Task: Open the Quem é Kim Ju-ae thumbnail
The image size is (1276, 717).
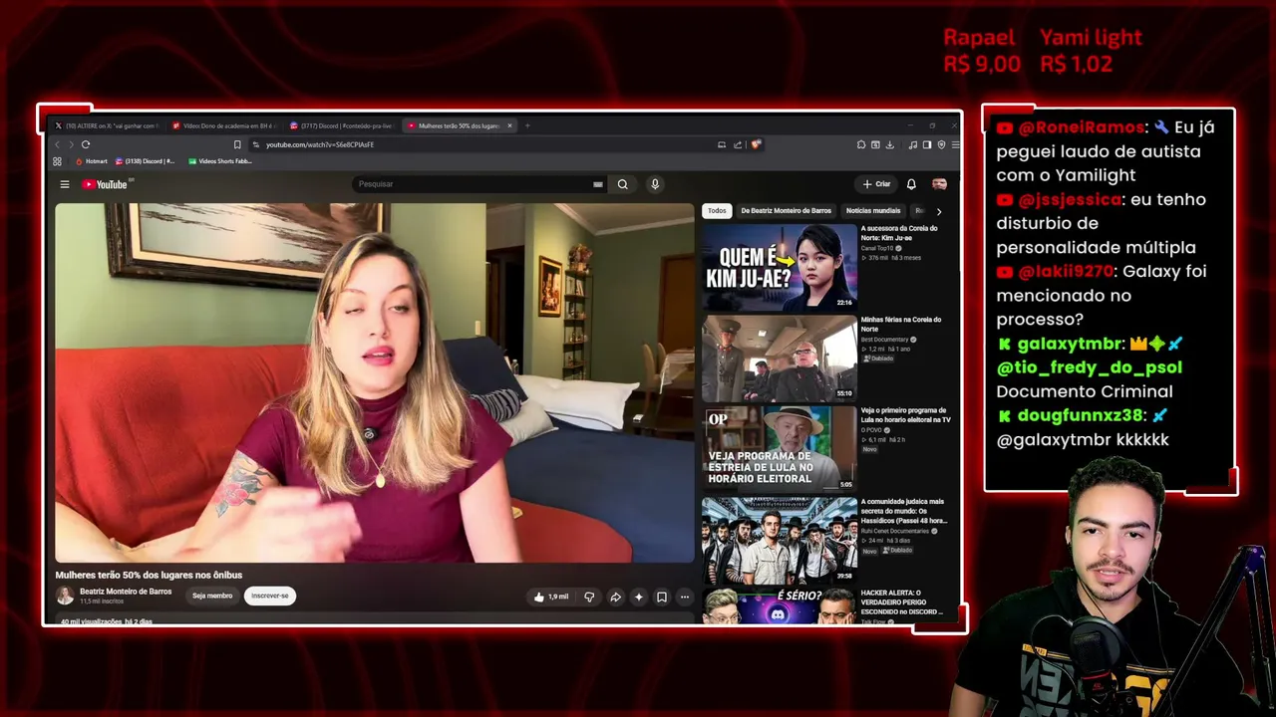Action: [x=780, y=267]
